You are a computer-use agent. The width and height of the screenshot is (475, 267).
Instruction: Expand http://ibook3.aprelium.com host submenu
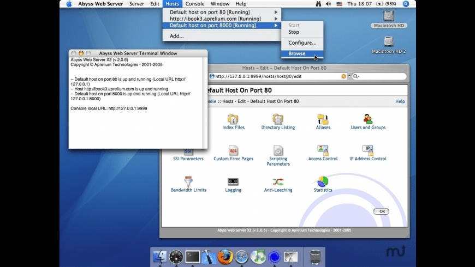click(222, 19)
